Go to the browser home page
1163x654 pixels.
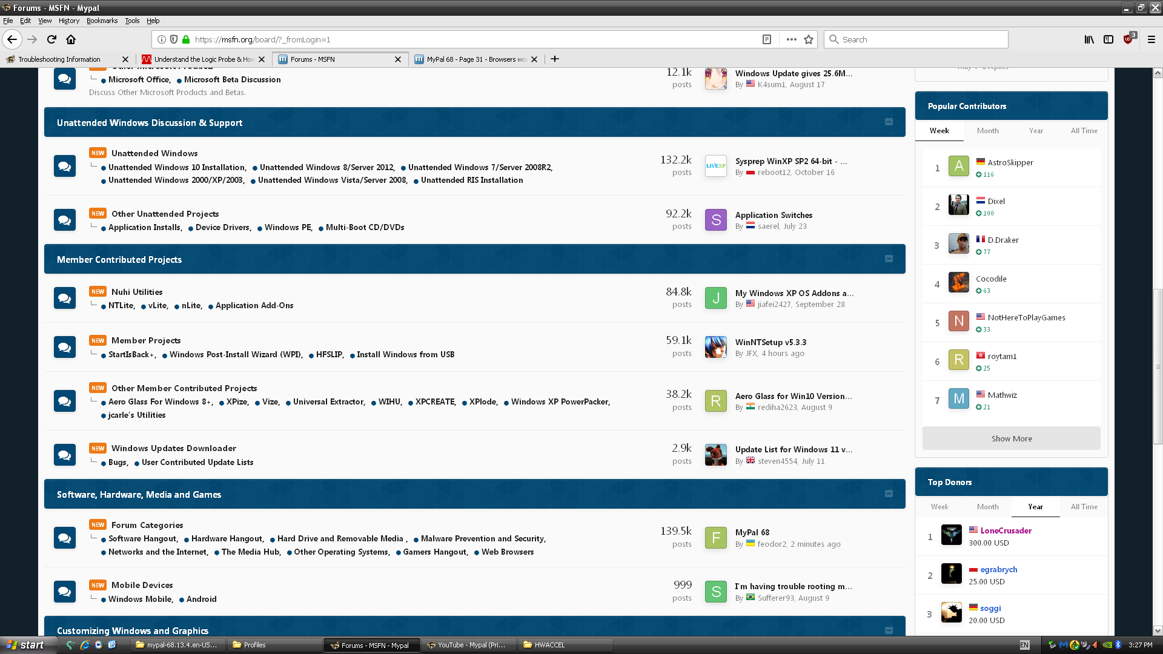pos(71,39)
